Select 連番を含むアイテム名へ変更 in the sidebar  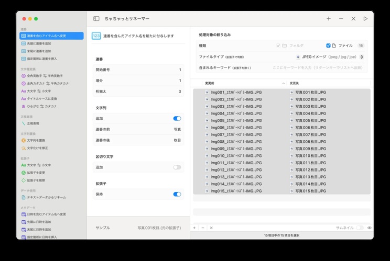pyautogui.click(x=51, y=36)
